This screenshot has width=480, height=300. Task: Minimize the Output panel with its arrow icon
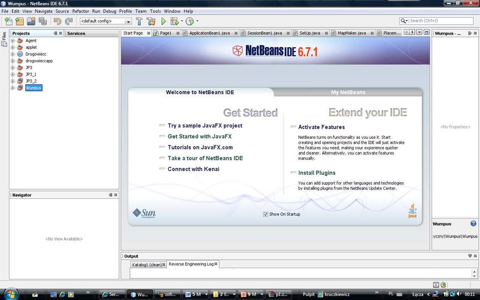(470, 256)
